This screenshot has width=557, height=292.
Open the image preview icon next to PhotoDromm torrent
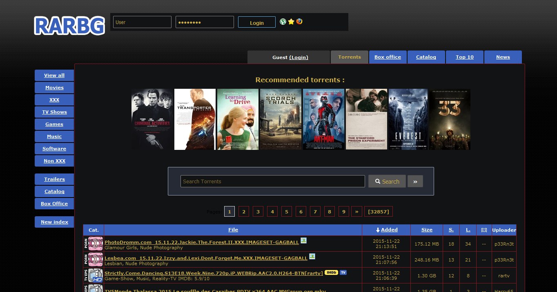click(x=303, y=241)
